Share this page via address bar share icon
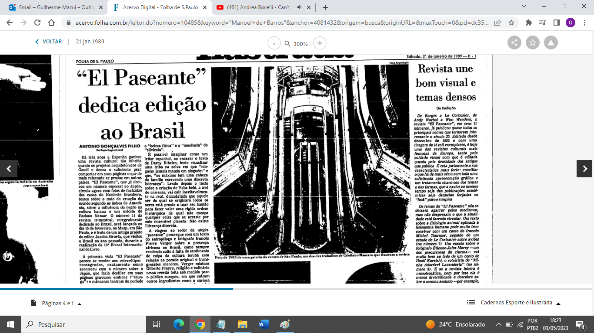 (x=497, y=23)
